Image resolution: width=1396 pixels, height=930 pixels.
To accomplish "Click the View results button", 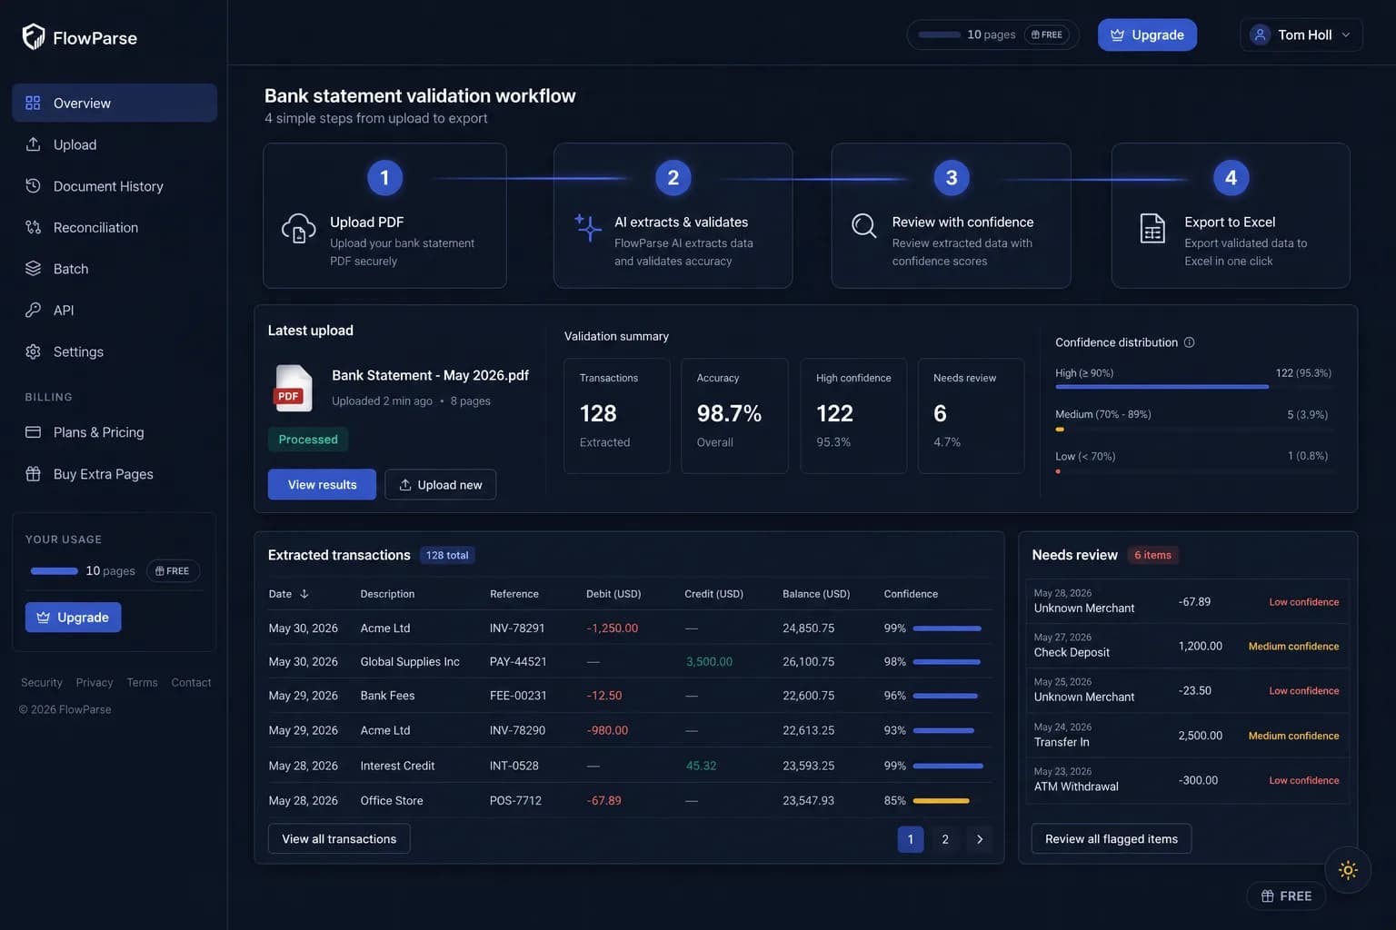I will (x=322, y=484).
